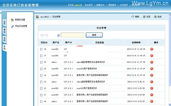Image resolution: width=171 pixels, height=106 pixels.
Task: Click the 刷新 refresh link text
Action: coord(137,17)
